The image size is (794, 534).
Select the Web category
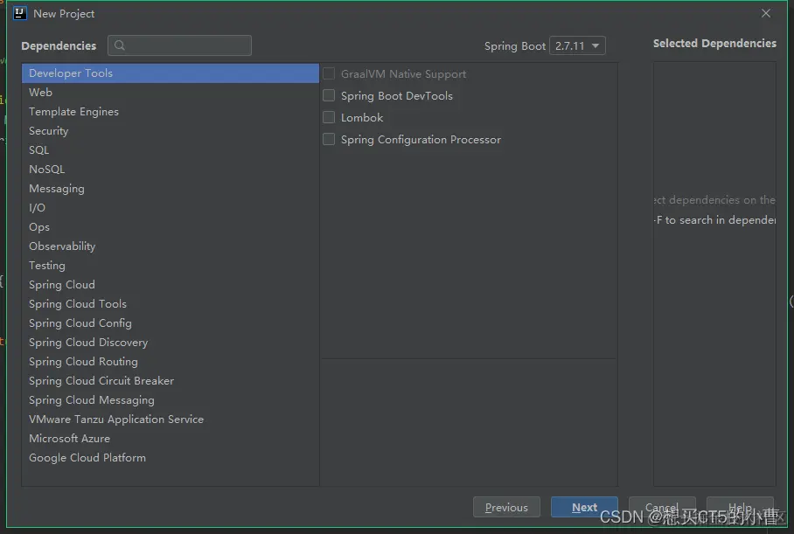point(171,93)
